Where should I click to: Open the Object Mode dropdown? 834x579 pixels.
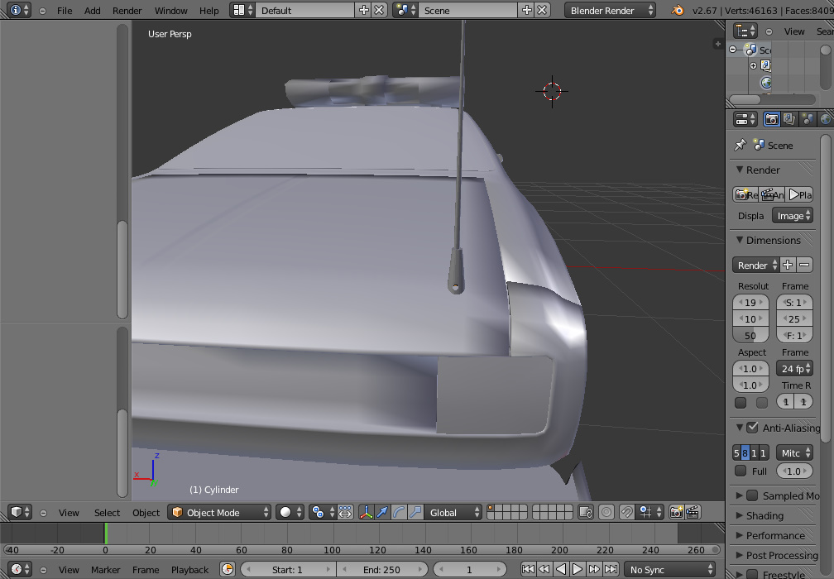(219, 512)
